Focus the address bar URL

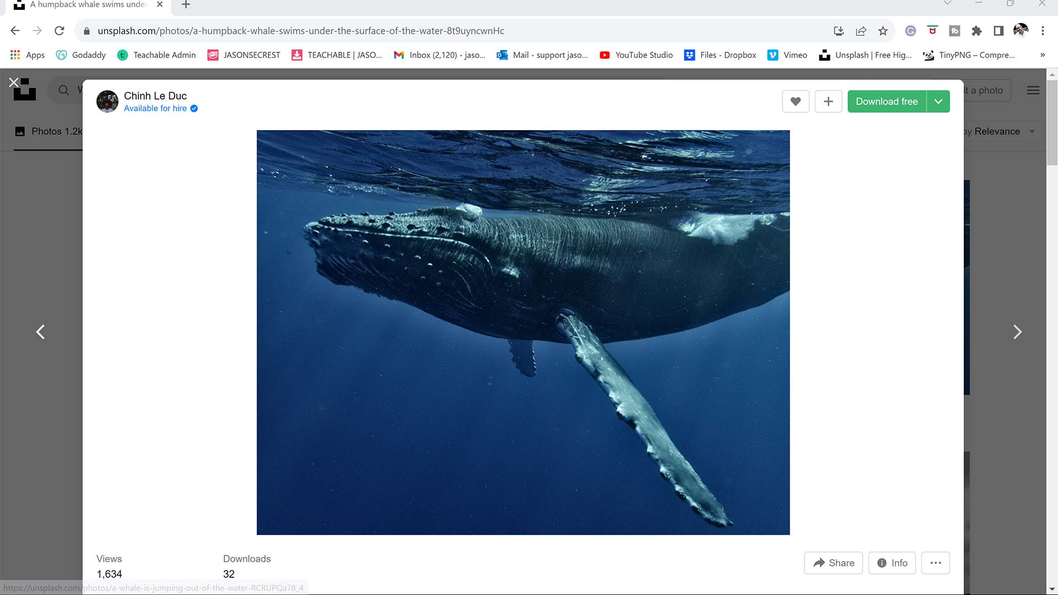[301, 31]
